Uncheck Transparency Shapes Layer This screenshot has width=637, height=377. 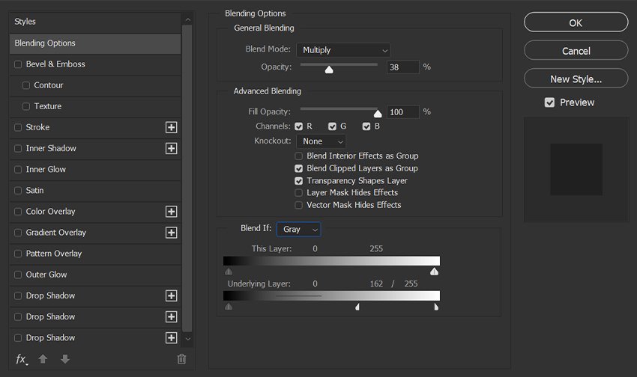(x=298, y=181)
